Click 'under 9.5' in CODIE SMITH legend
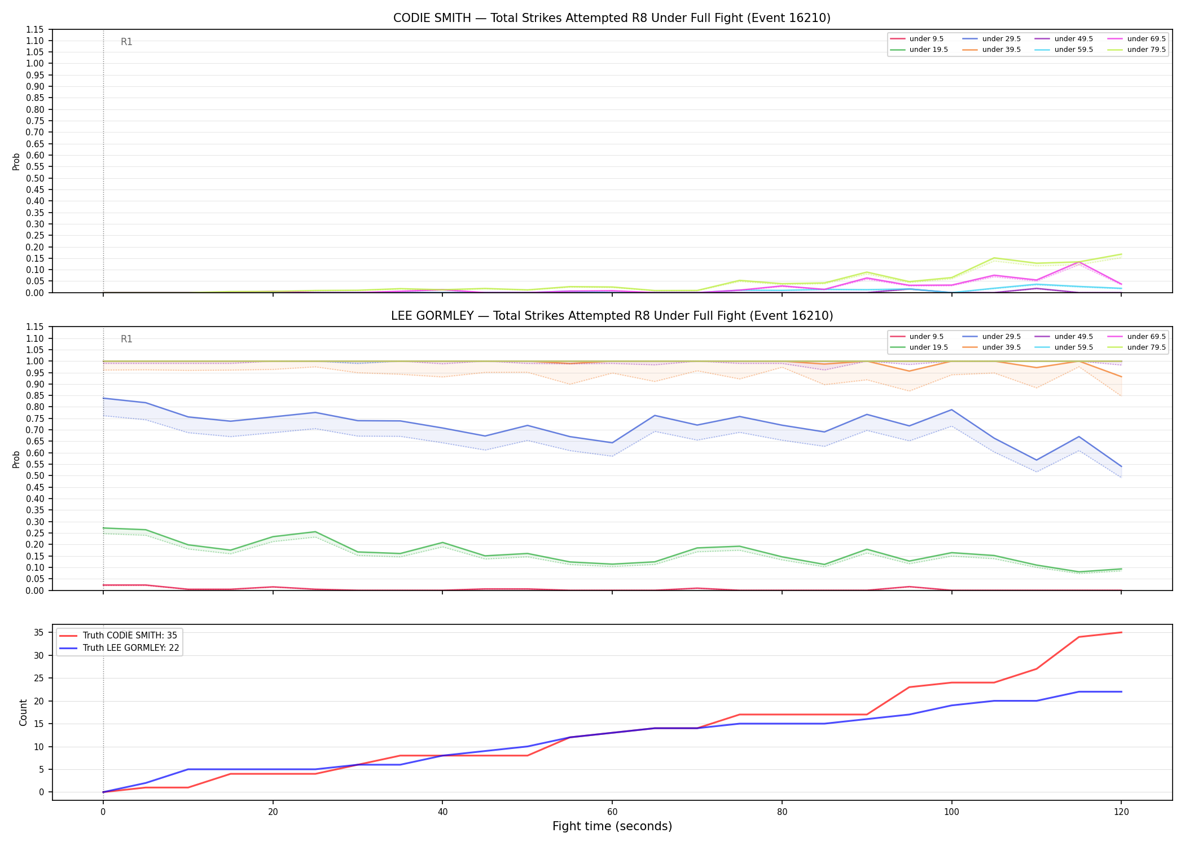Screen dimensions: 1185x846 (927, 39)
